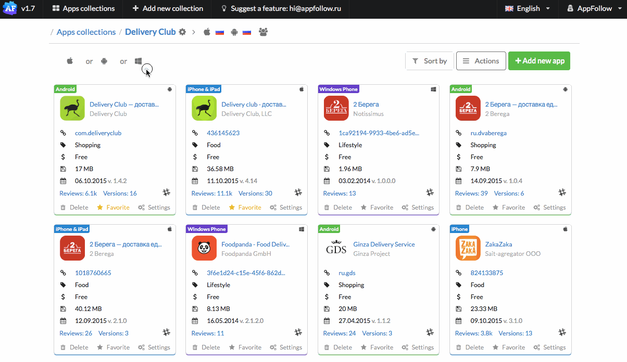Viewport: 627px width, 362px height.
Task: Mark Ginza Delivery Service as Favorite
Action: coord(377,347)
